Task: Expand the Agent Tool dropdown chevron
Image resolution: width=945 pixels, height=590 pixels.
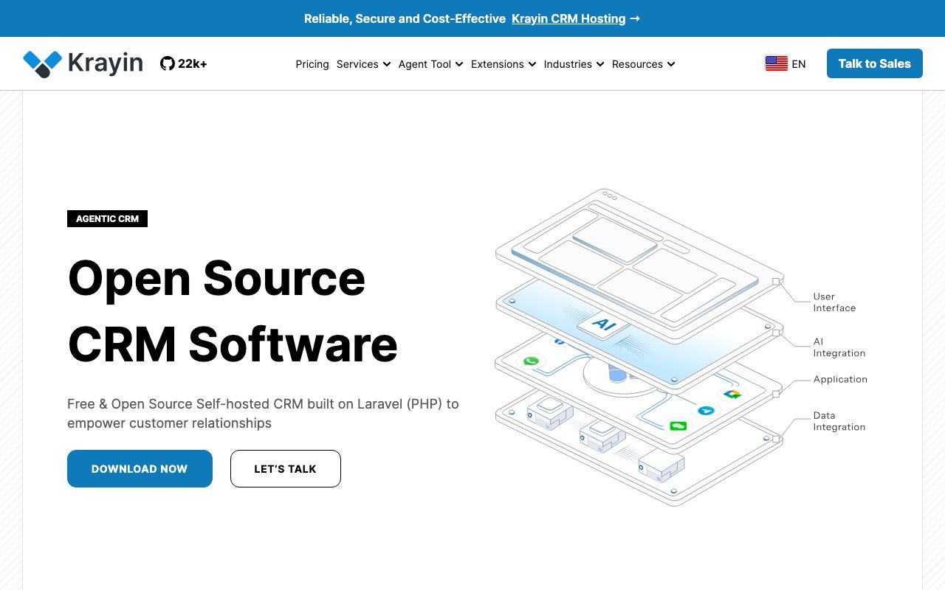Action: coord(459,64)
